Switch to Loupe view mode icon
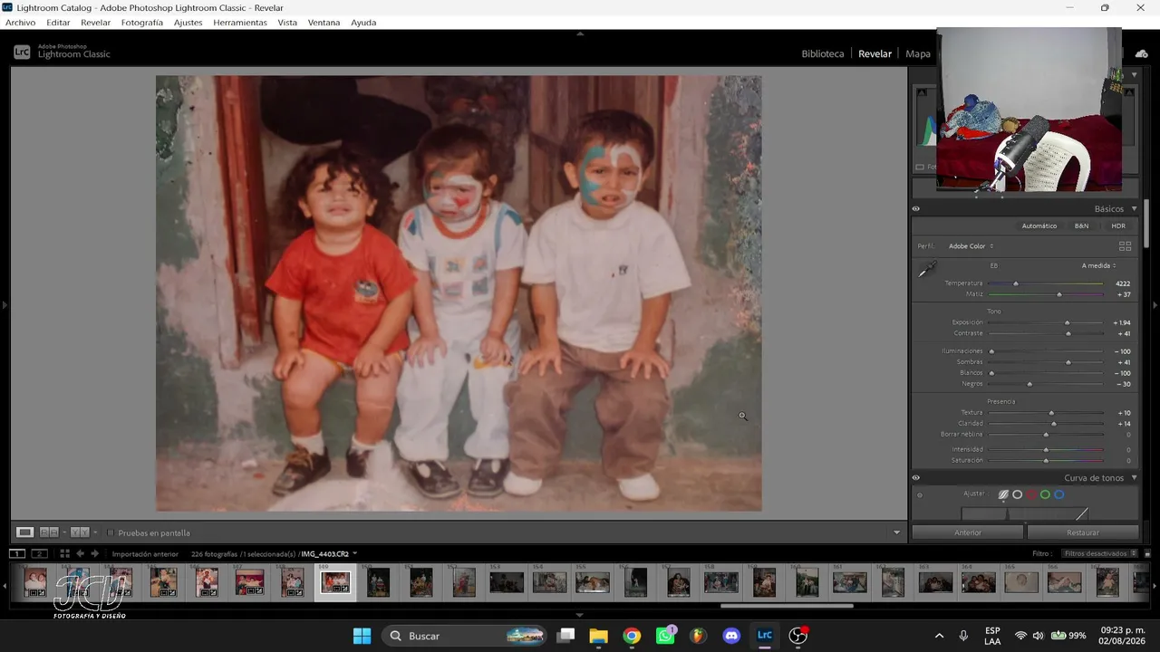 [x=25, y=532]
